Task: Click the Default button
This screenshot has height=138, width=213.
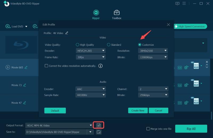Action: (x=55, y=111)
